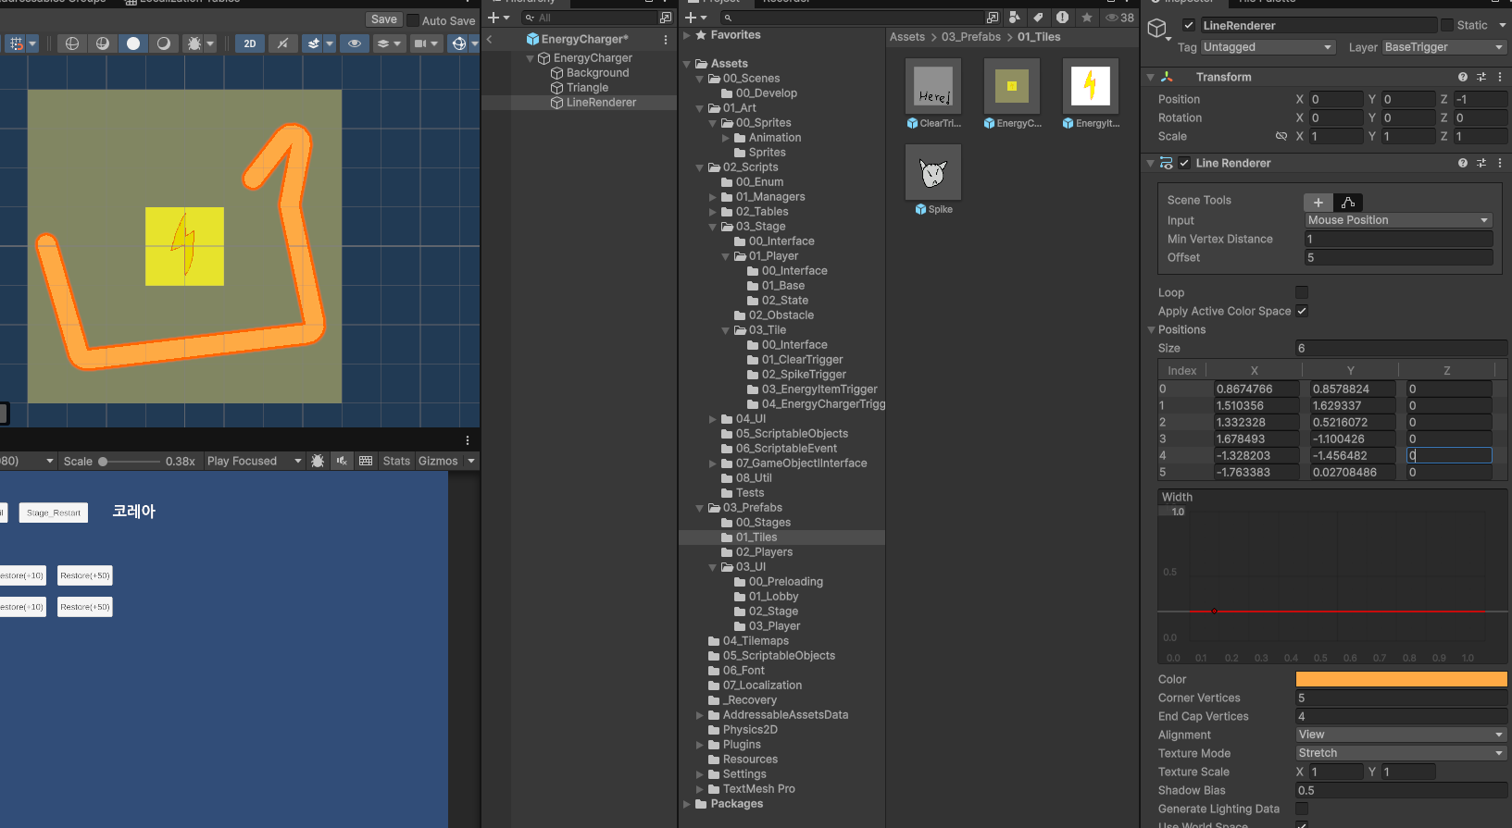
Task: Select wireframe draw mode globe icon
Action: 71,43
